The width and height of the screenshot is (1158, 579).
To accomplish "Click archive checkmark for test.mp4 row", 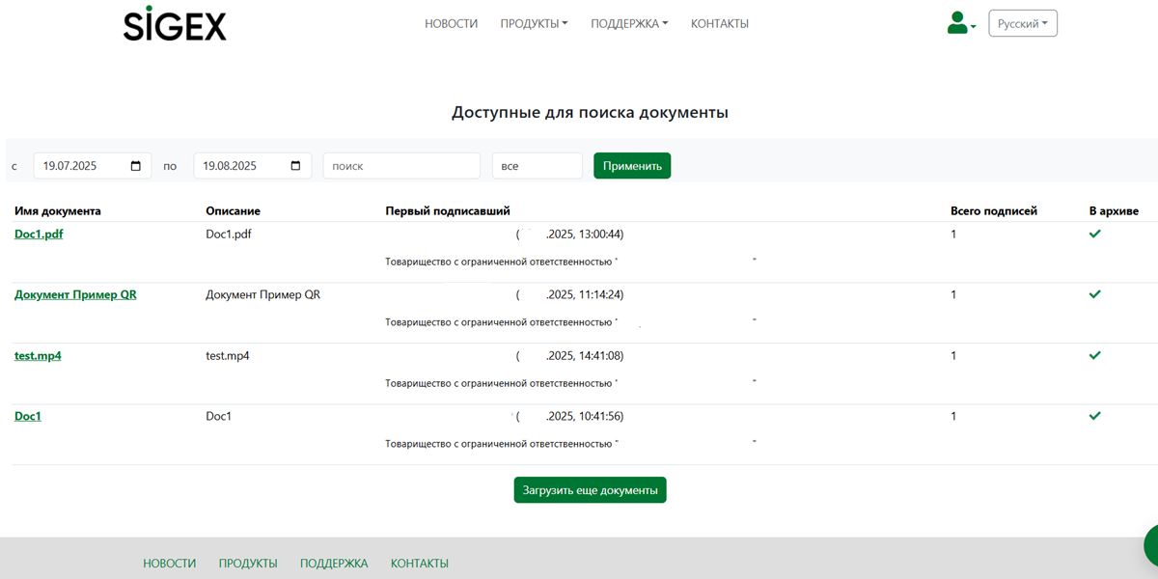I will coord(1094,356).
